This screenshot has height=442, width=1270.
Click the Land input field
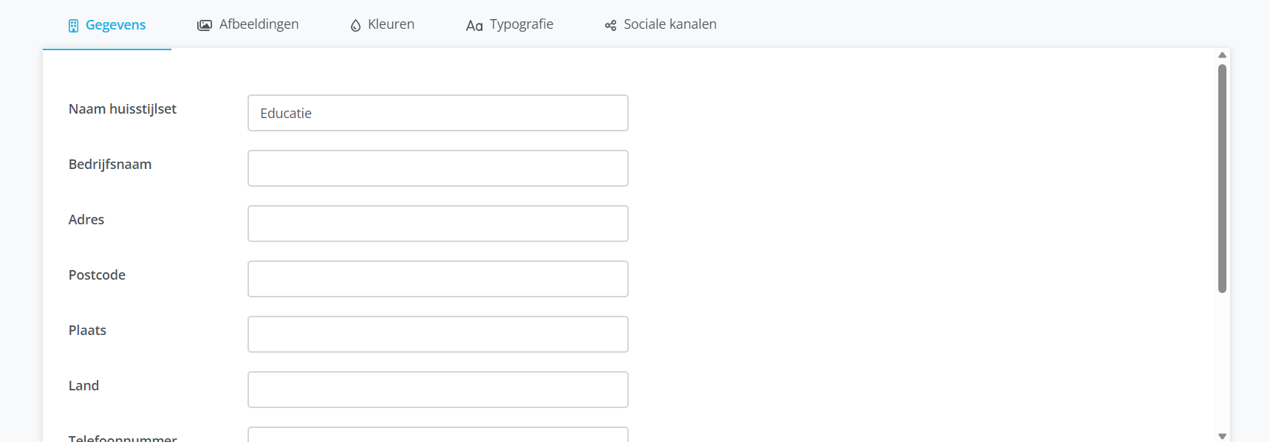click(437, 389)
